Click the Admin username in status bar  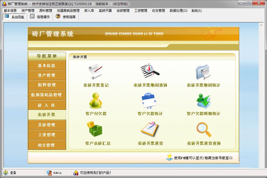[x=57, y=173]
